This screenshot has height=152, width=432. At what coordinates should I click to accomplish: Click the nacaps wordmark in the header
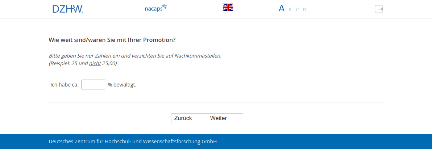pyautogui.click(x=153, y=9)
